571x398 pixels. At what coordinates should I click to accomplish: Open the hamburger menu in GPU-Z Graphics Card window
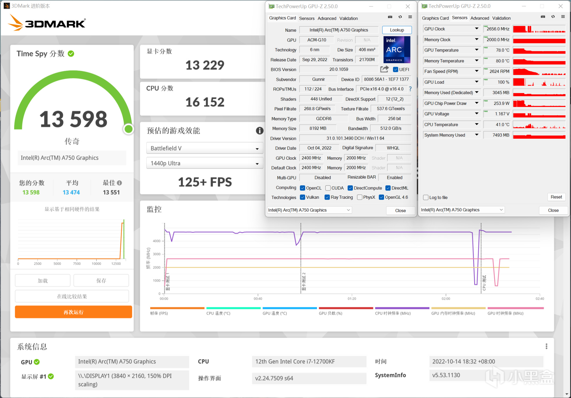pos(410,17)
